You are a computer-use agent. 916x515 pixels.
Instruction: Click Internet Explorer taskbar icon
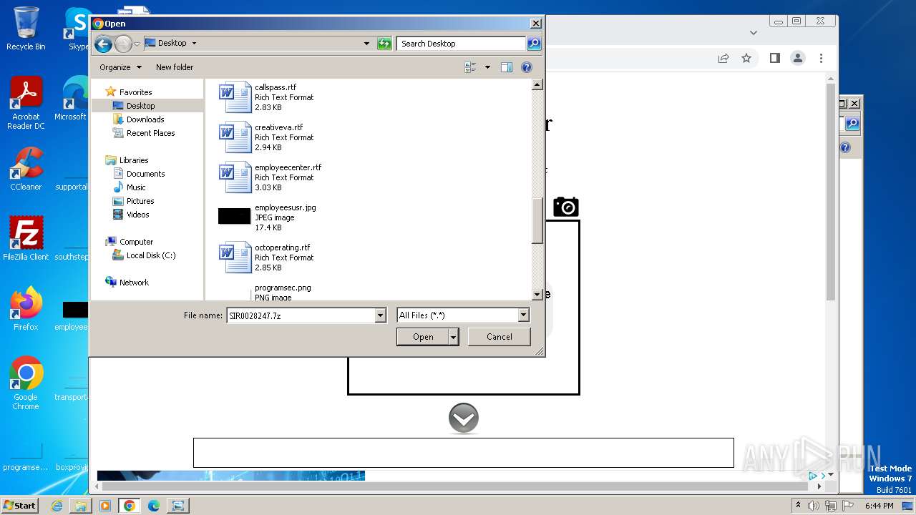click(57, 506)
